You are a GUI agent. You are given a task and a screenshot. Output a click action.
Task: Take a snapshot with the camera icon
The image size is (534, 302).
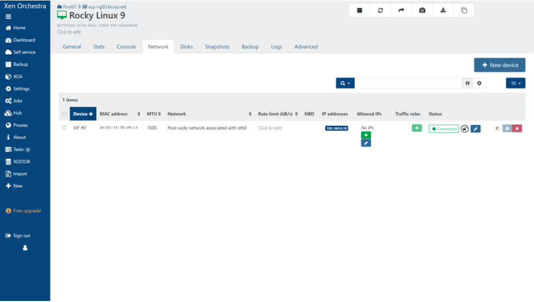[x=422, y=10]
